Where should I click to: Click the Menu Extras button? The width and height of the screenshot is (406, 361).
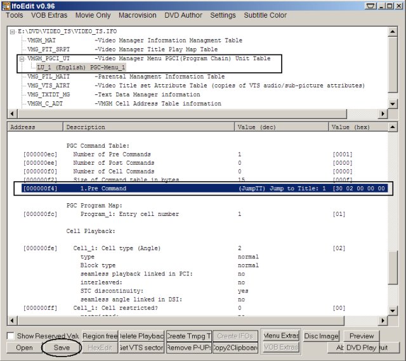[281, 336]
